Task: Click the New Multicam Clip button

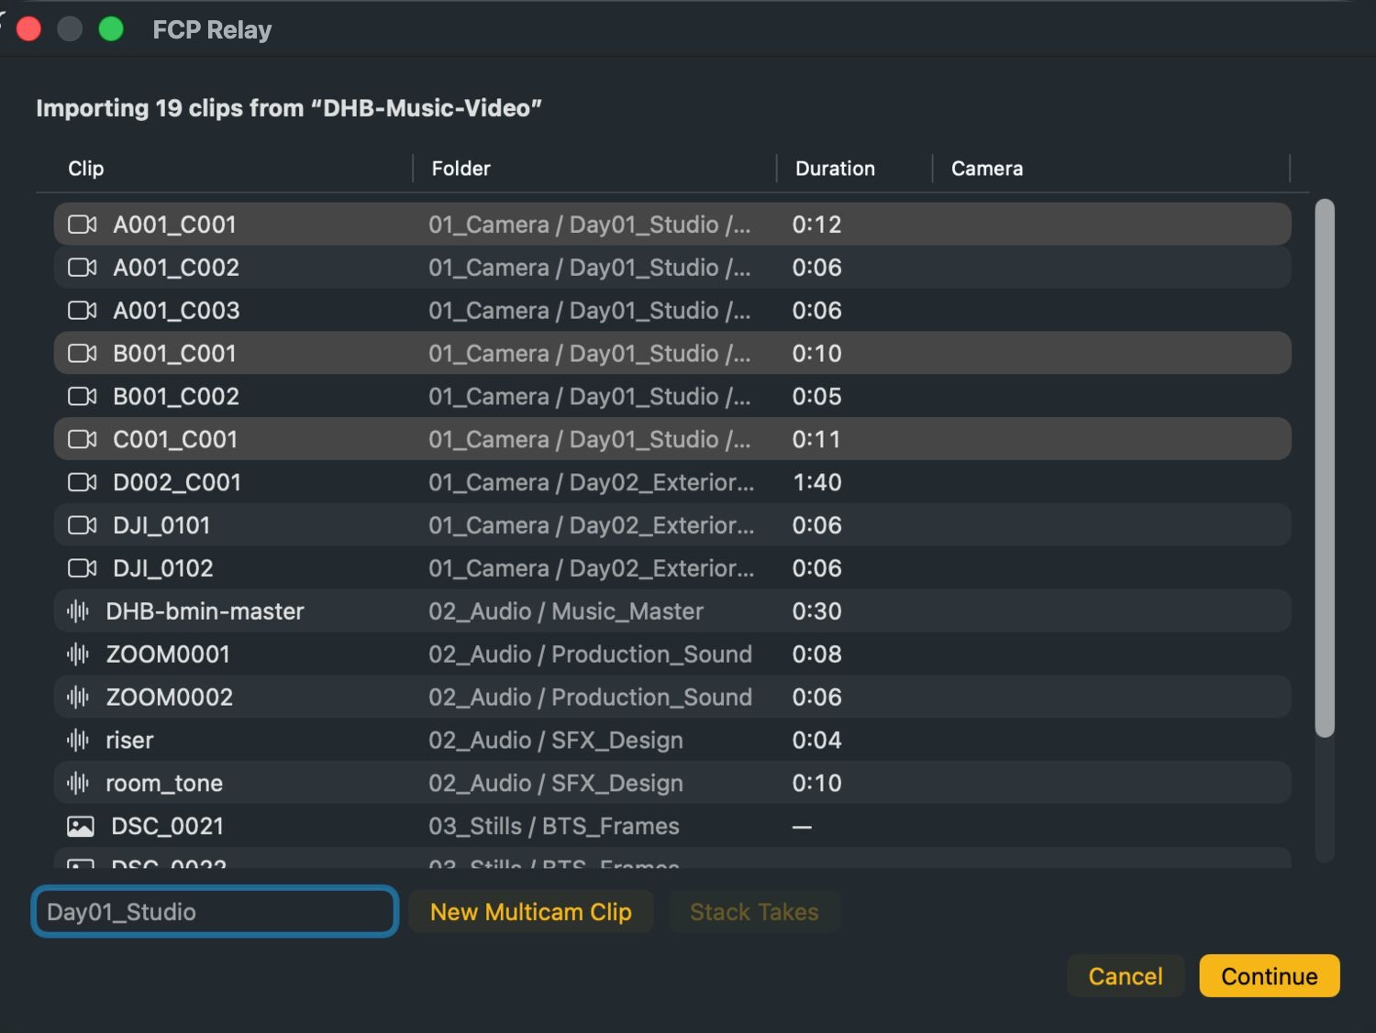Action: coord(531,912)
